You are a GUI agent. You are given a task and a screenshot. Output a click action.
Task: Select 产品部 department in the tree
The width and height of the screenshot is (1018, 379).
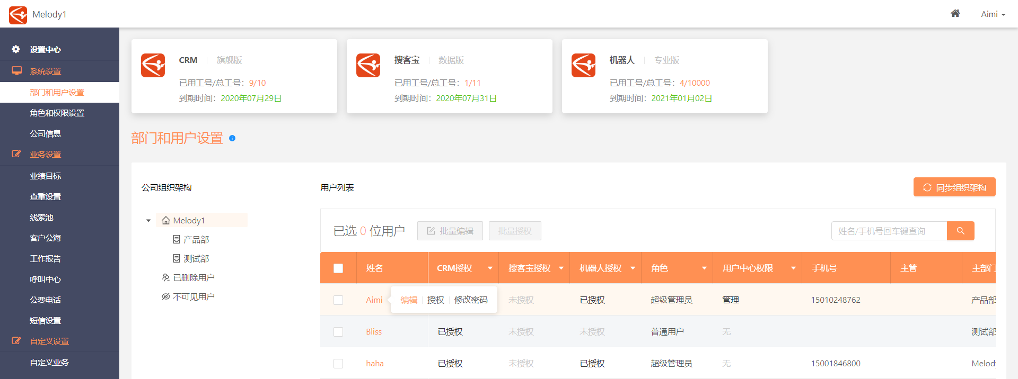(196, 240)
